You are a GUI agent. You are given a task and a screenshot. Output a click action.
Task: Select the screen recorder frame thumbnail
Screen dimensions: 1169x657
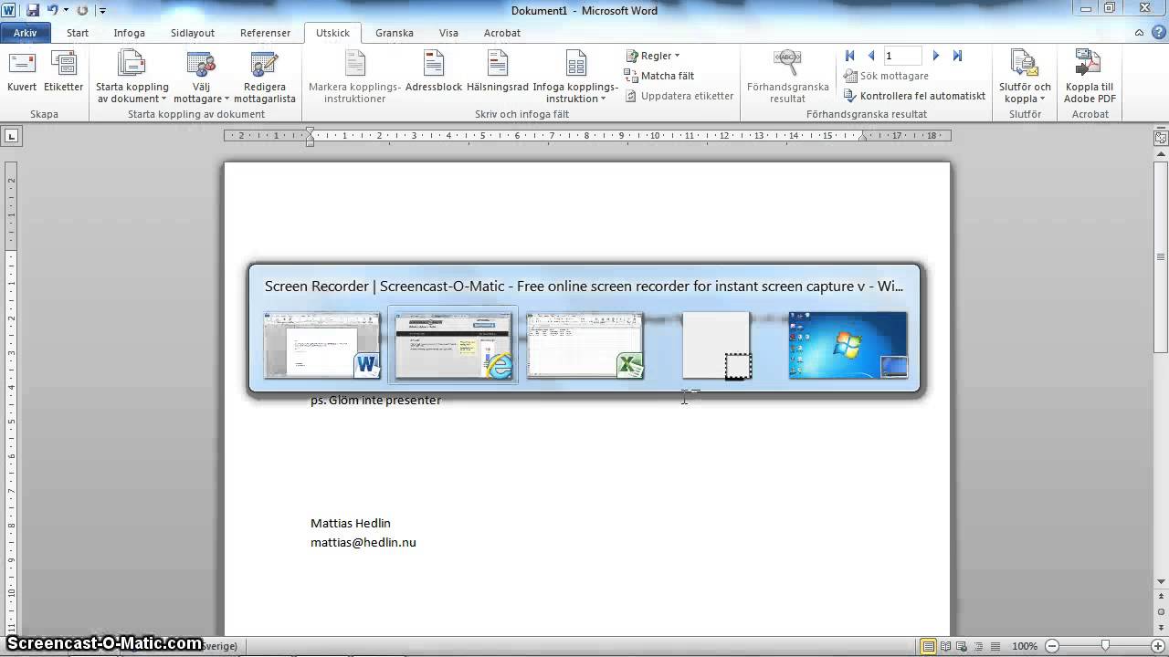pos(717,345)
